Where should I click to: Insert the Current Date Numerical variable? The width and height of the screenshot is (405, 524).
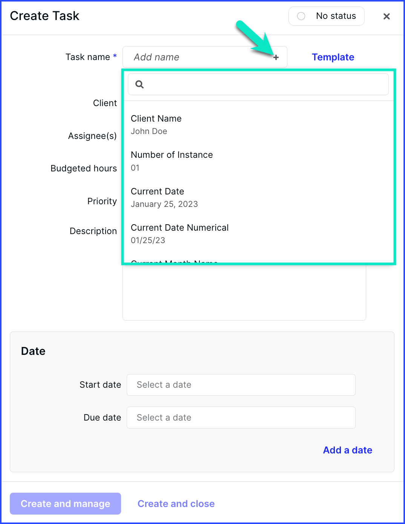(258, 234)
